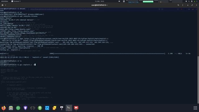199x112 pixels.
Task: Click the green system monitor graph in top bar
Action: 148,2
